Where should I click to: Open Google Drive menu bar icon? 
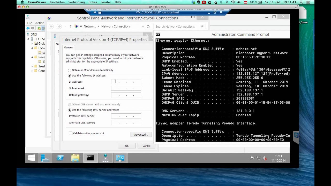click(x=210, y=2)
